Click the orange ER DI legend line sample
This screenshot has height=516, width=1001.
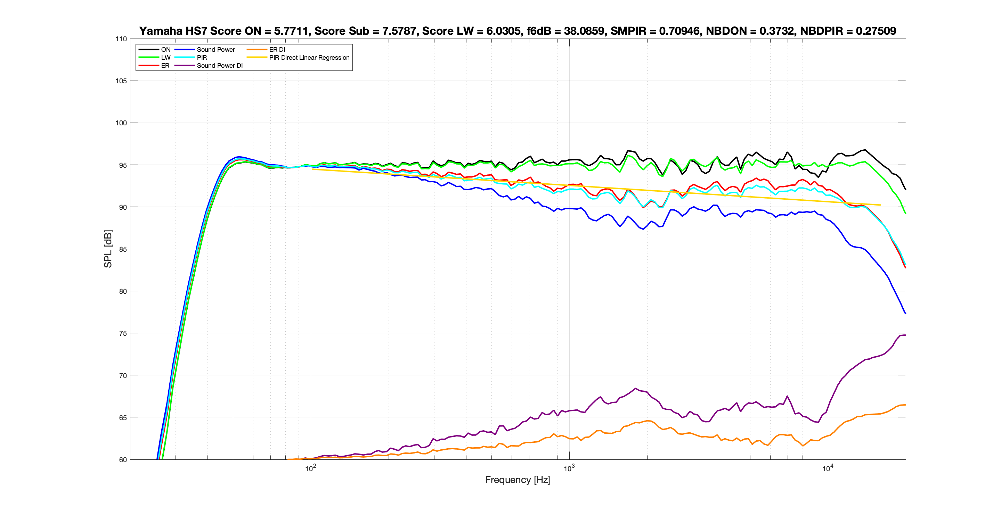pyautogui.click(x=257, y=50)
